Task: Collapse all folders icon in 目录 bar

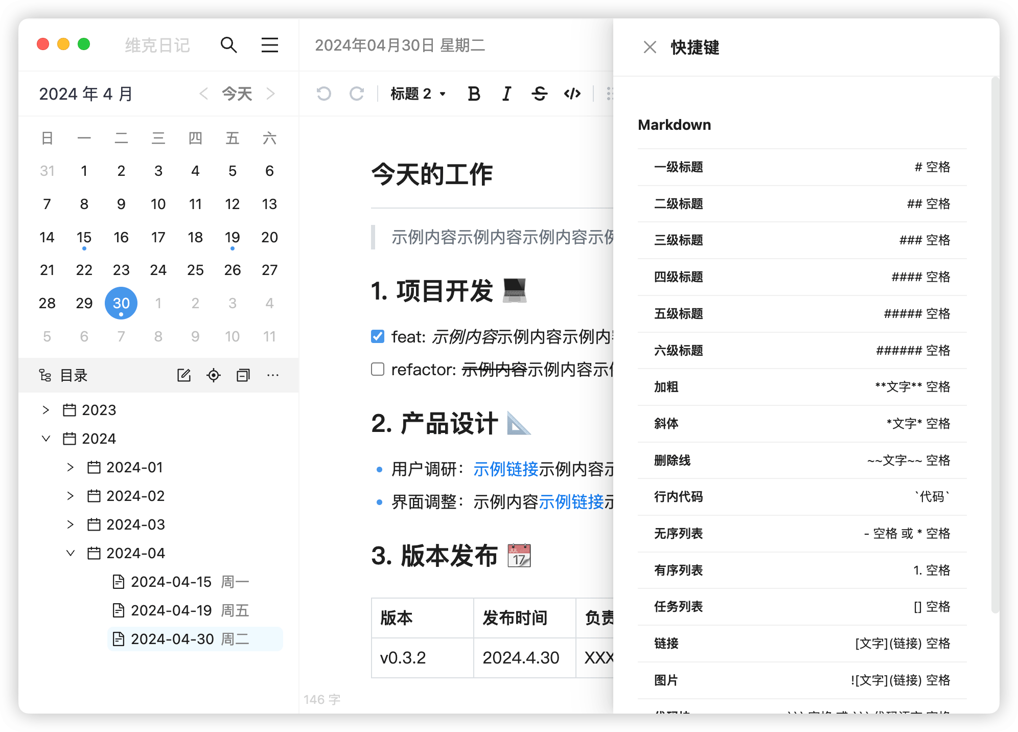Action: pos(243,375)
